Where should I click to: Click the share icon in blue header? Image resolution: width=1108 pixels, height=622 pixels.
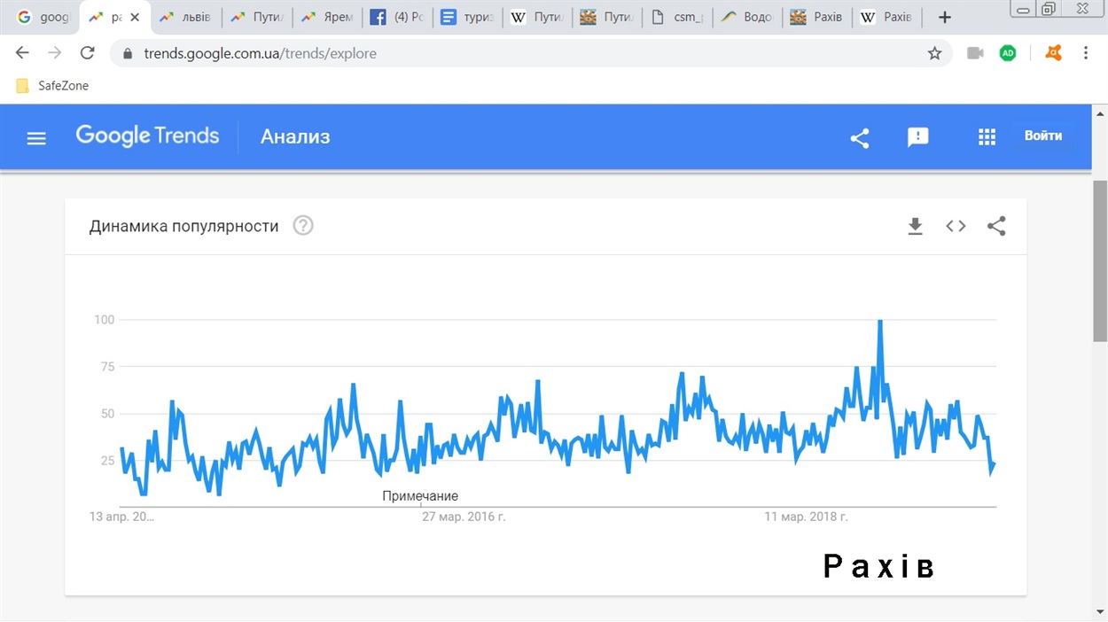click(859, 137)
